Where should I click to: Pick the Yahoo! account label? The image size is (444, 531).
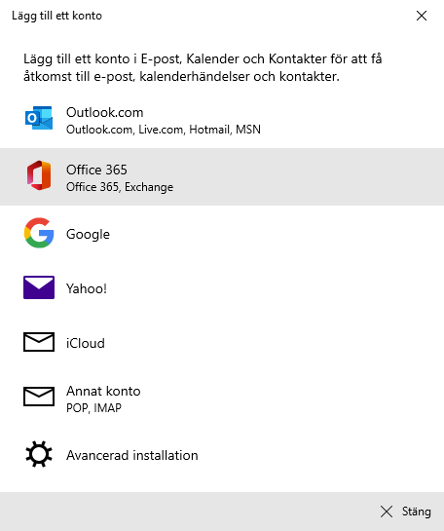click(87, 288)
